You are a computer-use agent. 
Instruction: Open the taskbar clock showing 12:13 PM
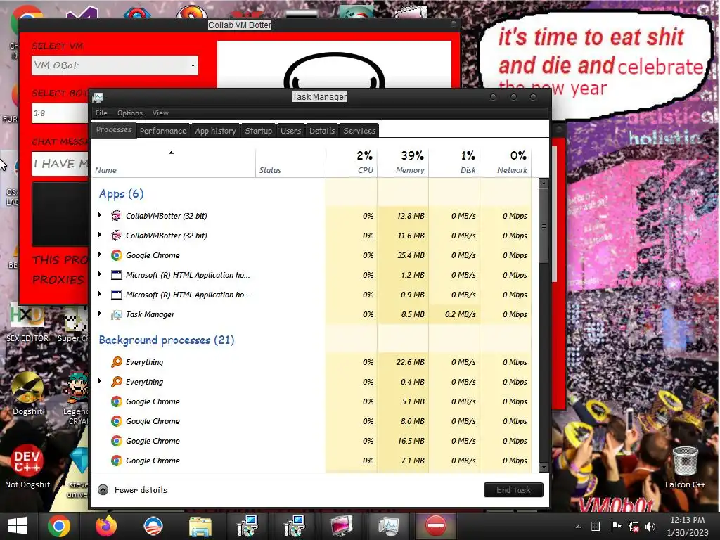[688, 526]
